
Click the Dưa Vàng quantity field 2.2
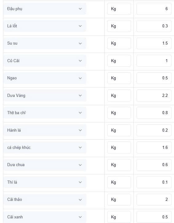154,96
